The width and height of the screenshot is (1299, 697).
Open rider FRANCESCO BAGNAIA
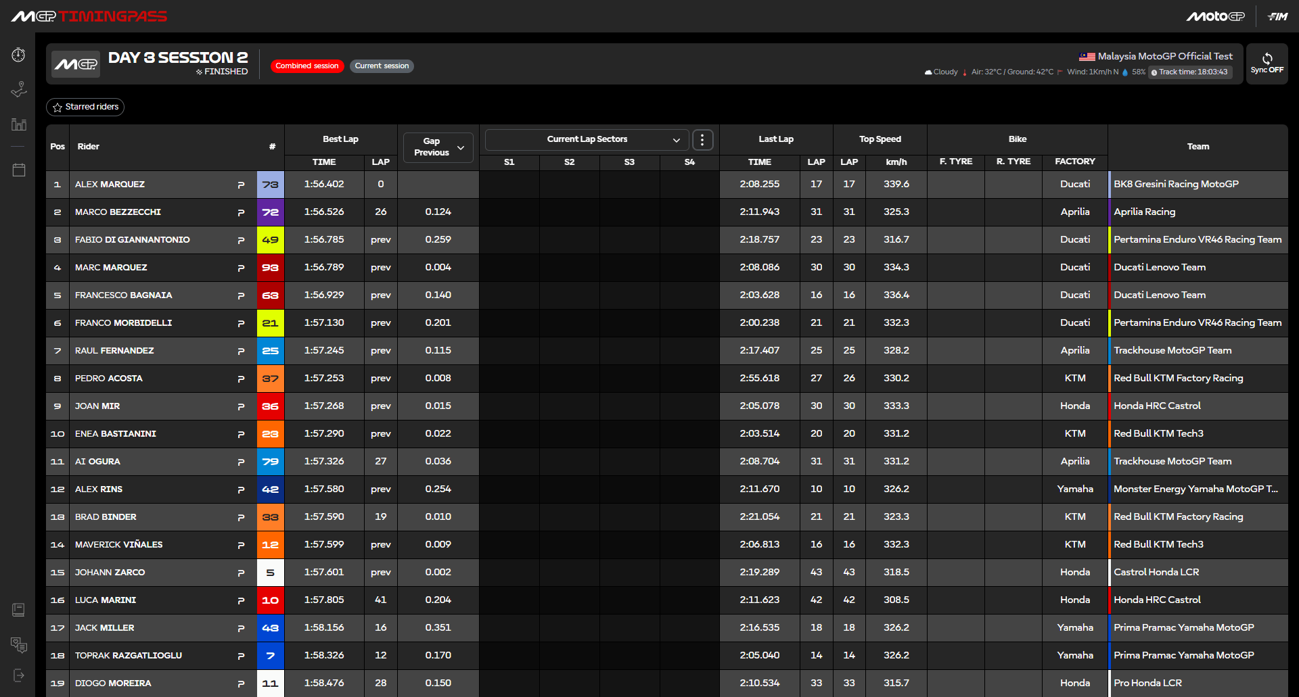[x=124, y=295]
